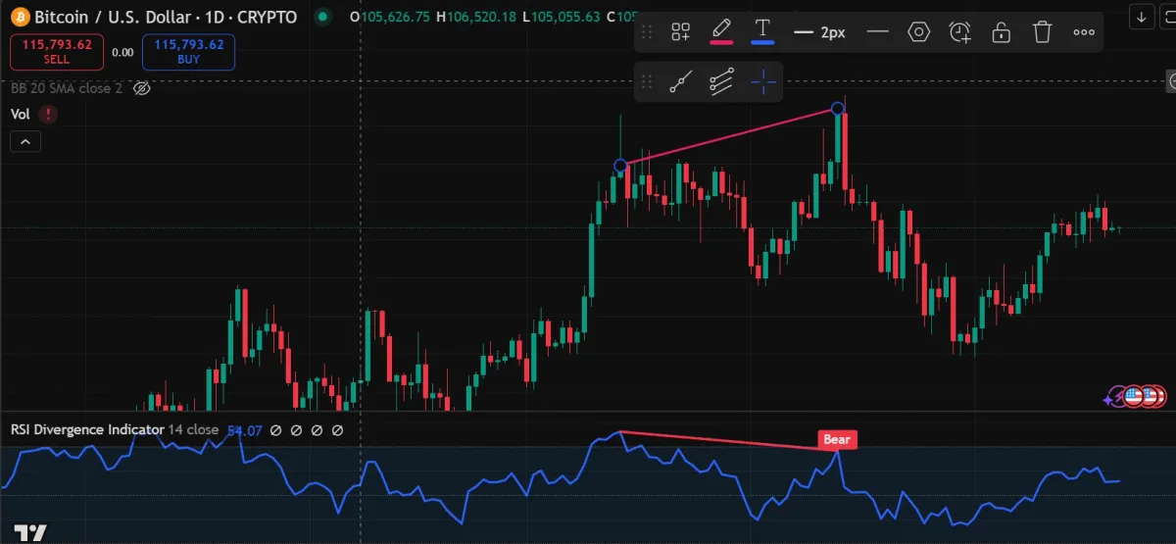Open the drawing templates grid icon
Screen dimensions: 1176x544
tap(680, 32)
